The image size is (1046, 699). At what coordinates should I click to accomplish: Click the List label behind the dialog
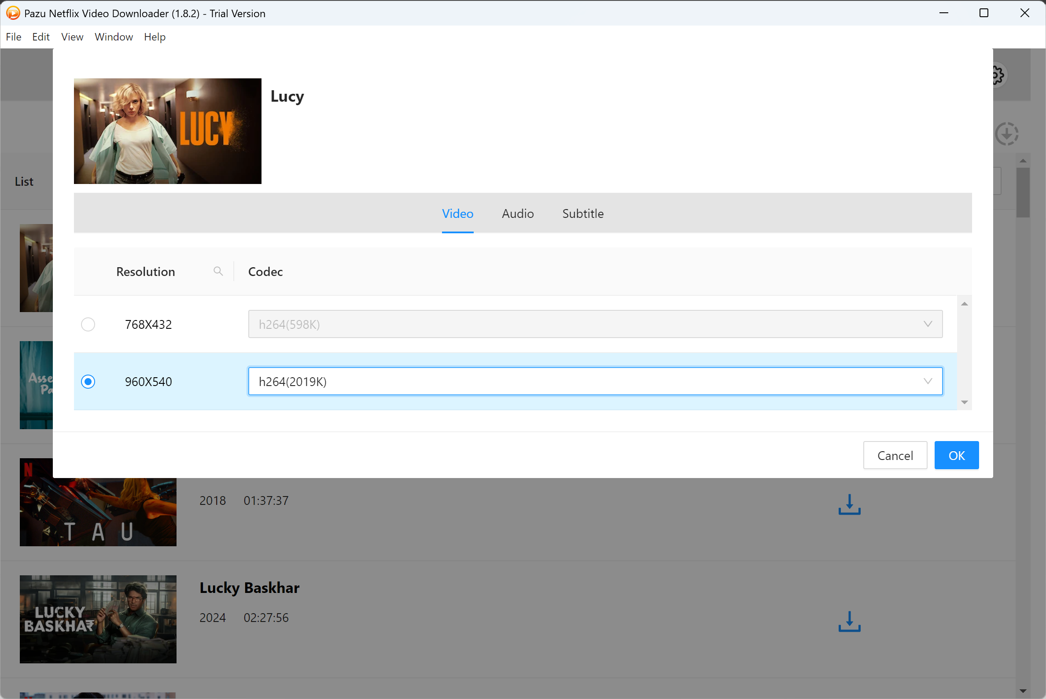coord(24,181)
